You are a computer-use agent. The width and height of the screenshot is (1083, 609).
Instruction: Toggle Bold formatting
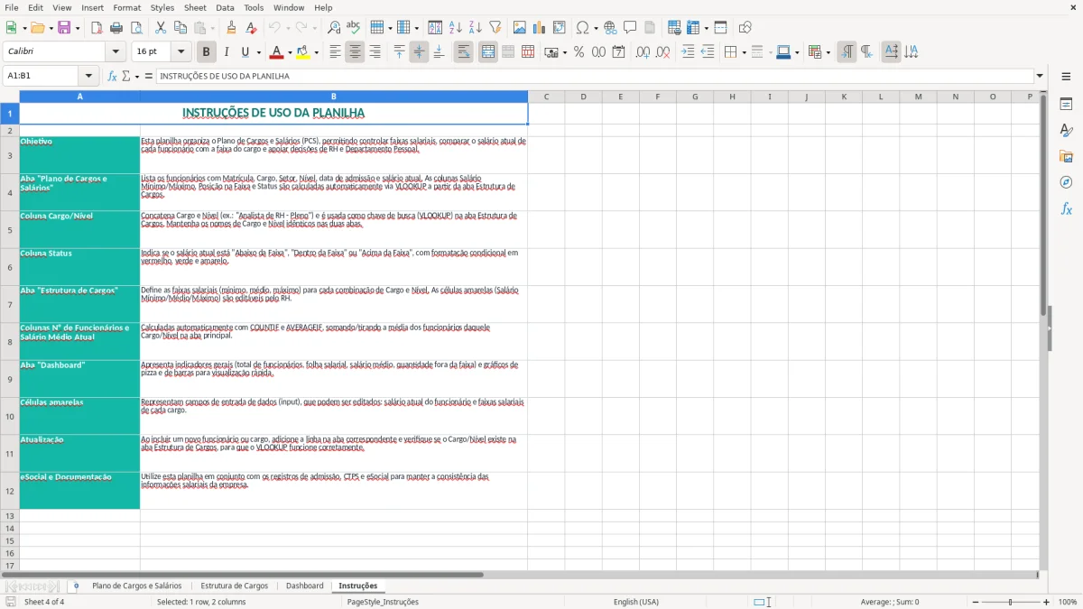coord(207,52)
